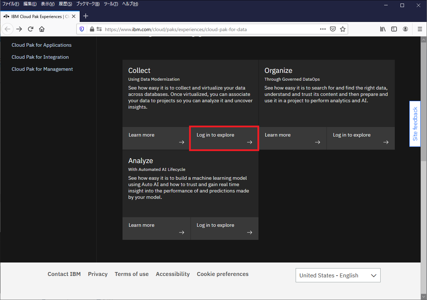Open the Firefox library icon
This screenshot has height=300, width=427.
click(x=383, y=29)
